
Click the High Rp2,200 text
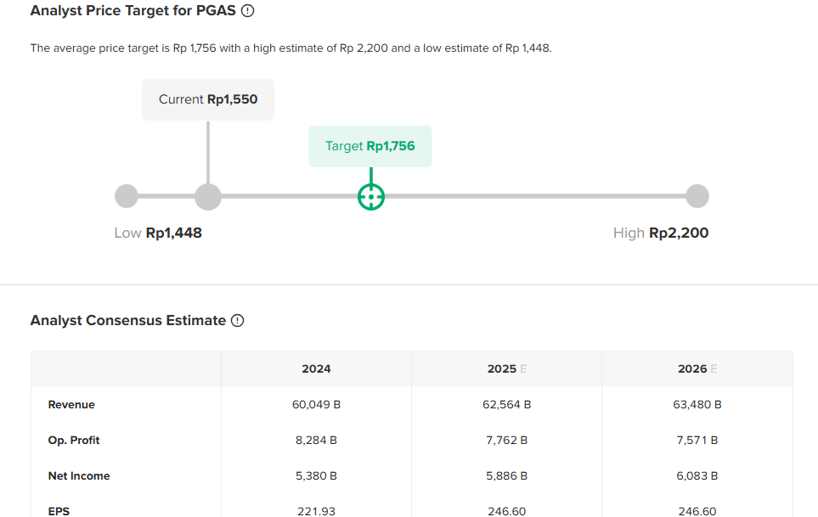pos(661,233)
